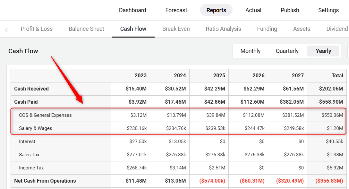
Task: Select the Cash Paid row label
Action: pyautogui.click(x=26, y=102)
